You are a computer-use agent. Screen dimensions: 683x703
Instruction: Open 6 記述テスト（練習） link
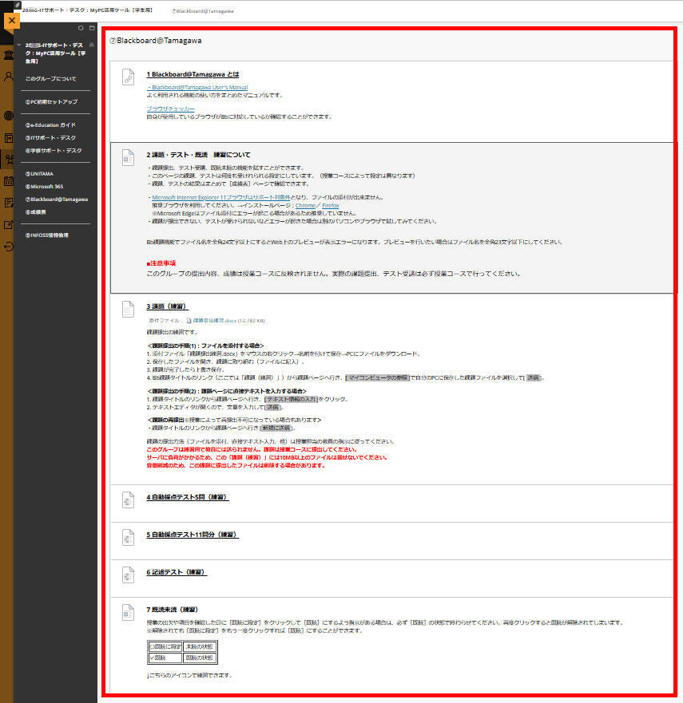coord(177,572)
